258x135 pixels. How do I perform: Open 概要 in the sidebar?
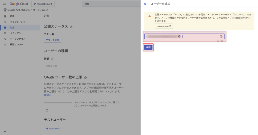(x=12, y=16)
